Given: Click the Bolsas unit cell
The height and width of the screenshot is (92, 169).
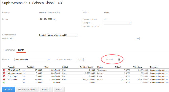Looking at the screenshot, I should 100,73.
